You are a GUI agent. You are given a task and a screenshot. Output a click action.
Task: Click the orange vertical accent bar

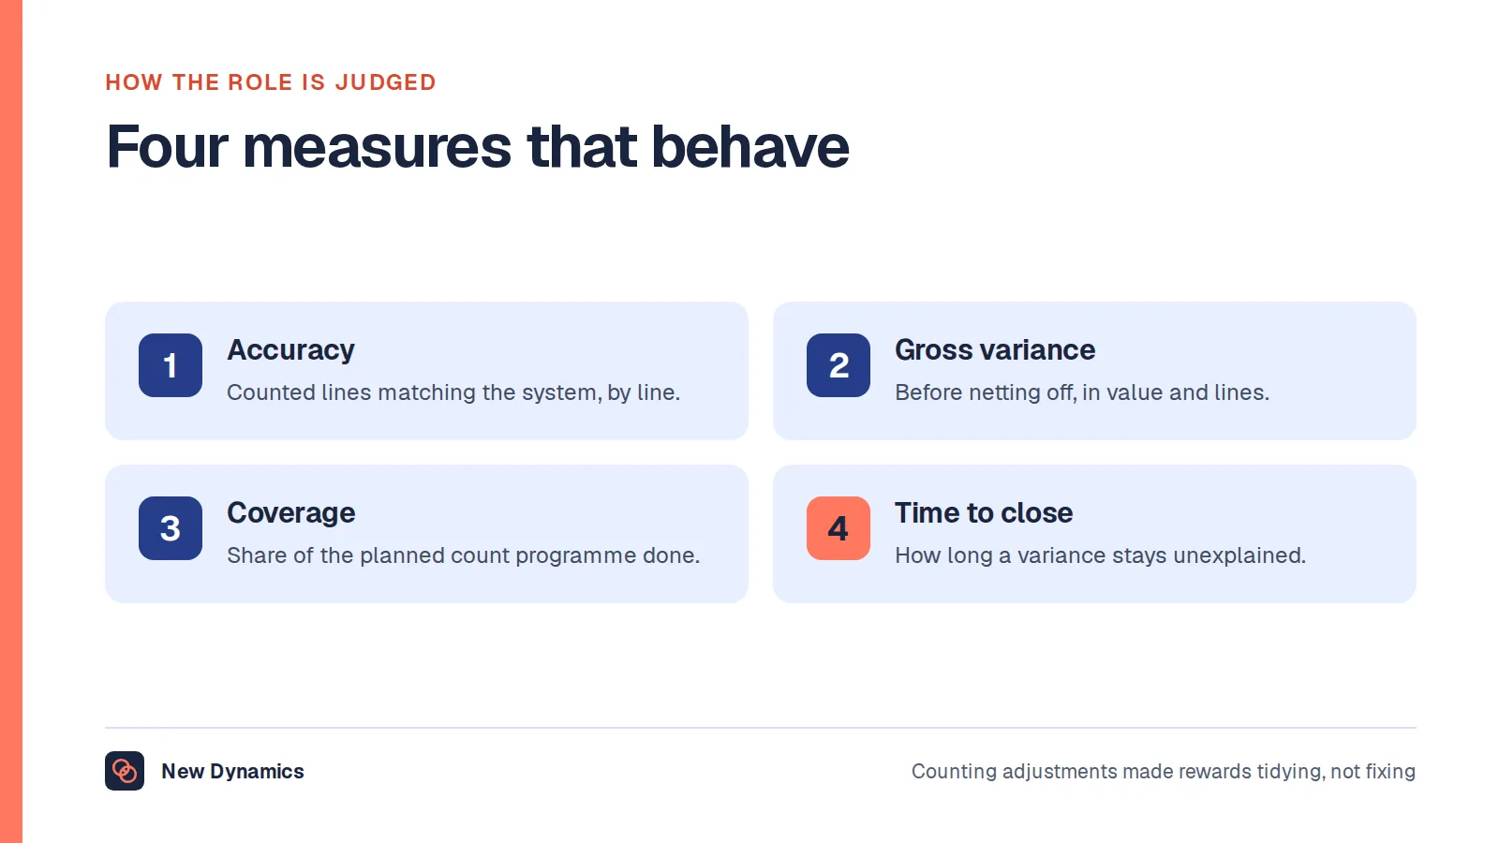click(x=11, y=421)
